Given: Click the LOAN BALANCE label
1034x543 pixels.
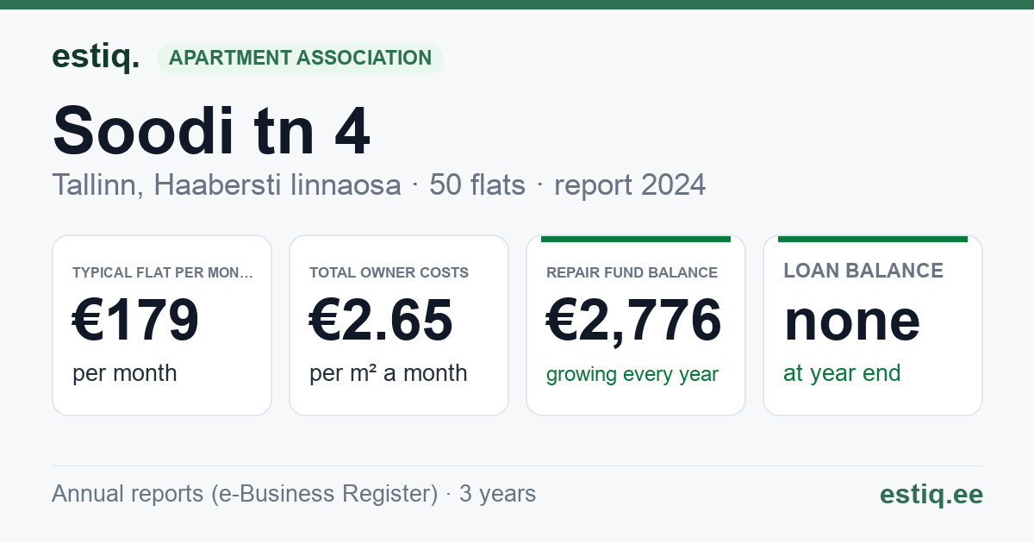Looking at the screenshot, I should click(863, 271).
